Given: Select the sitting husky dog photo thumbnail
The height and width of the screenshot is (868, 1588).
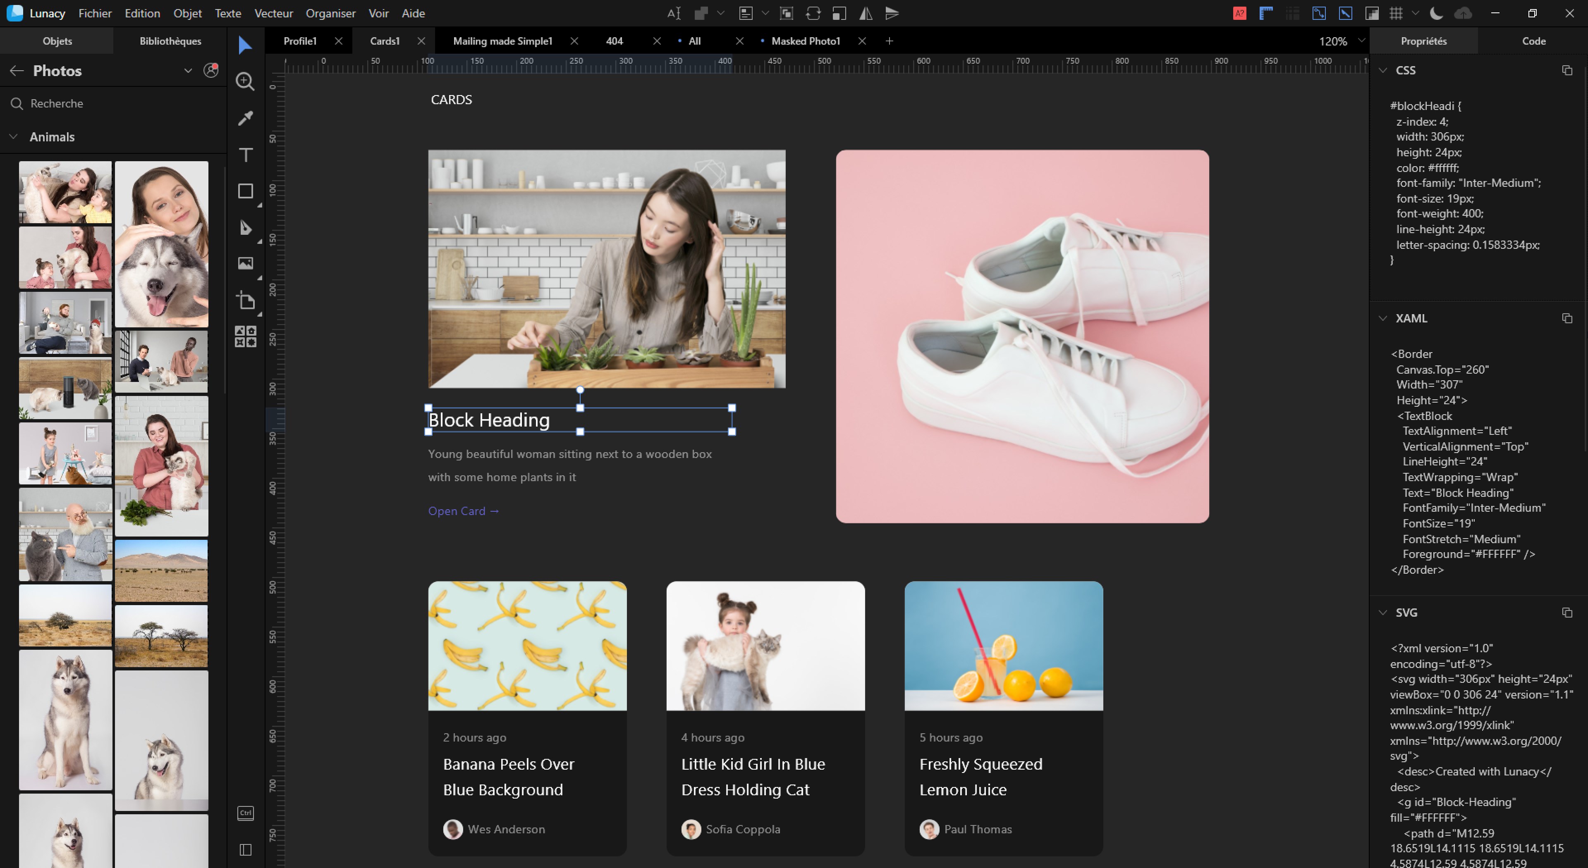Looking at the screenshot, I should click(65, 720).
